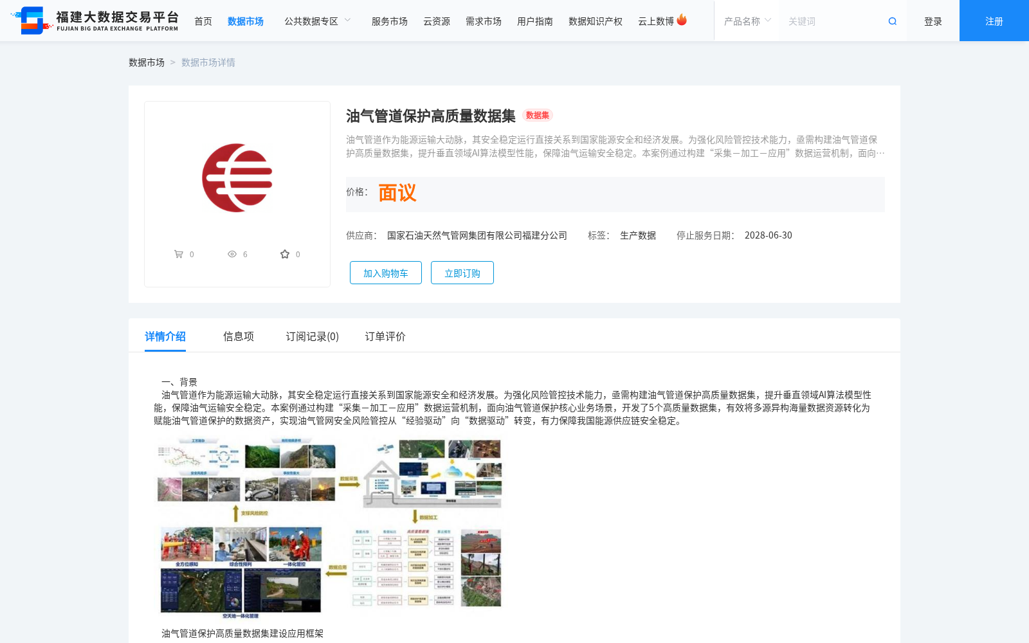The width and height of the screenshot is (1029, 643).
Task: Click the red supplier logo image
Action: click(x=237, y=178)
